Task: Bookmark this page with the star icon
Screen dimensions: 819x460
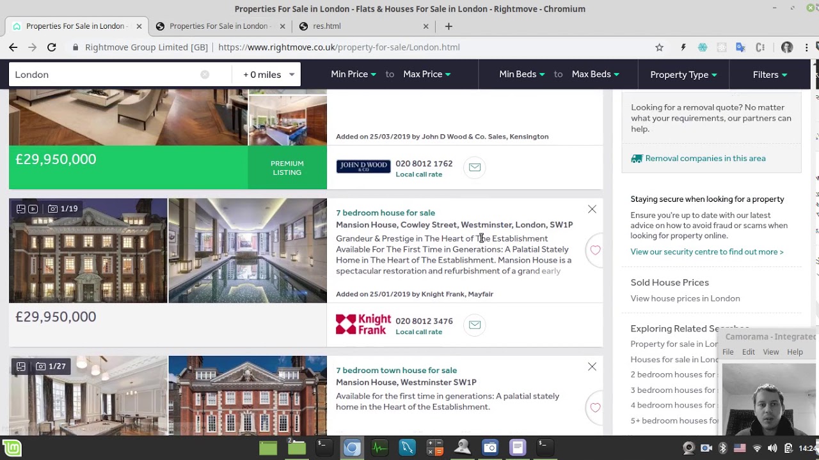Action: (659, 47)
